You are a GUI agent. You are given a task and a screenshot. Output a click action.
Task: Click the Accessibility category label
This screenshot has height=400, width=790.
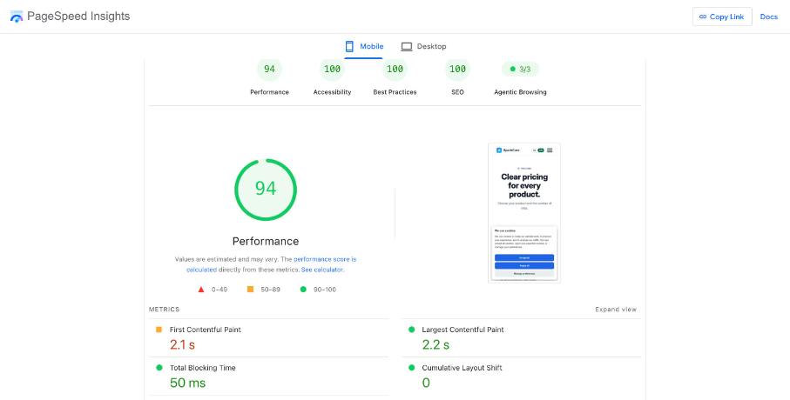(x=332, y=92)
